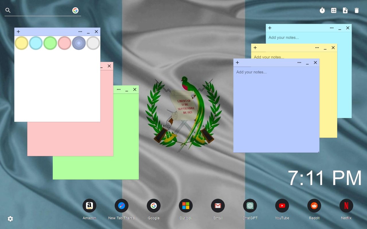
Task: Open the Gmail shortcut
Action: click(x=218, y=206)
